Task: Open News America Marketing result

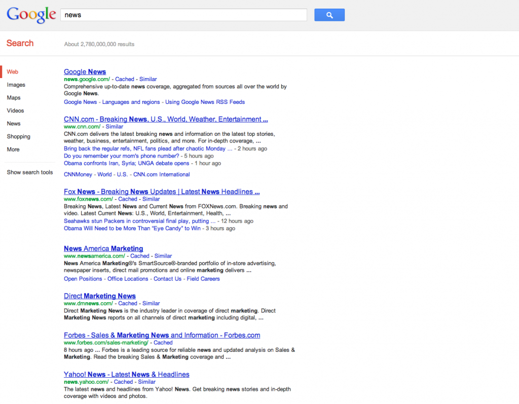Action: [103, 249]
